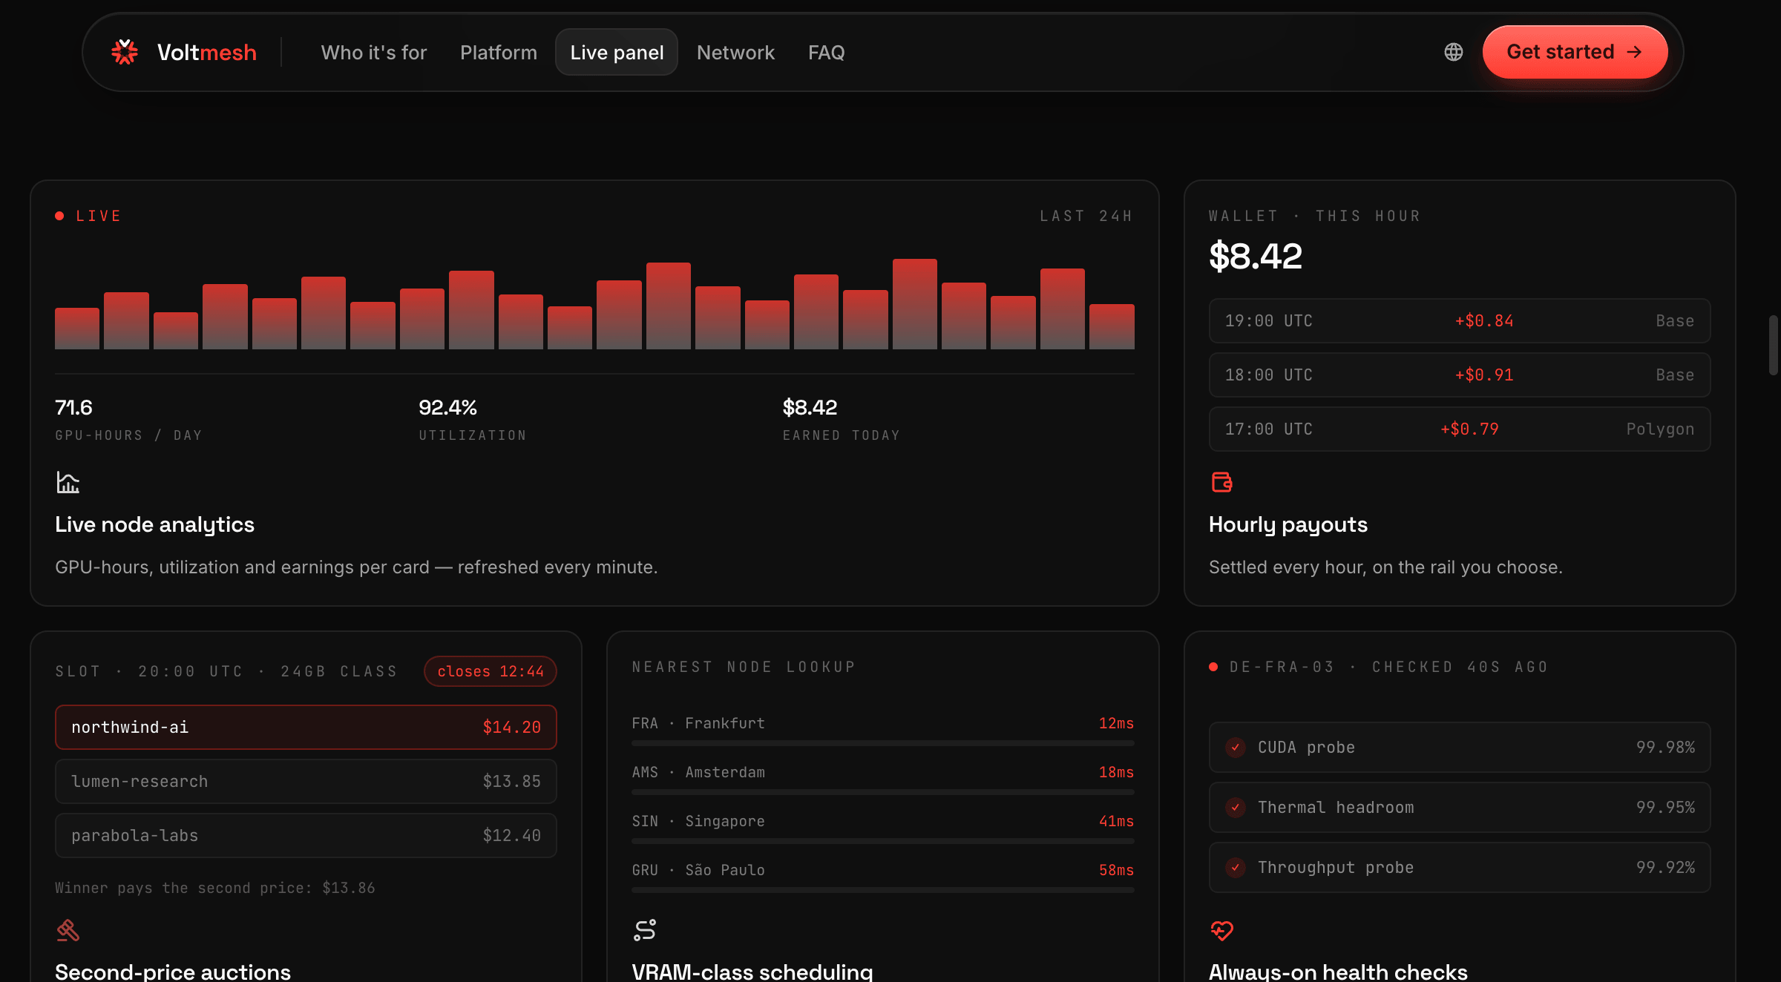This screenshot has height=982, width=1781.
Task: Click the LAST 24H label
Action: [1086, 216]
